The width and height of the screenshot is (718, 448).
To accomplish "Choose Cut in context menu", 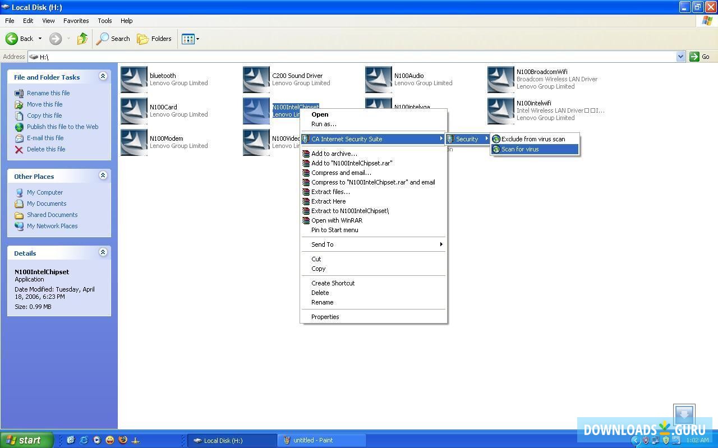I will click(x=374, y=259).
